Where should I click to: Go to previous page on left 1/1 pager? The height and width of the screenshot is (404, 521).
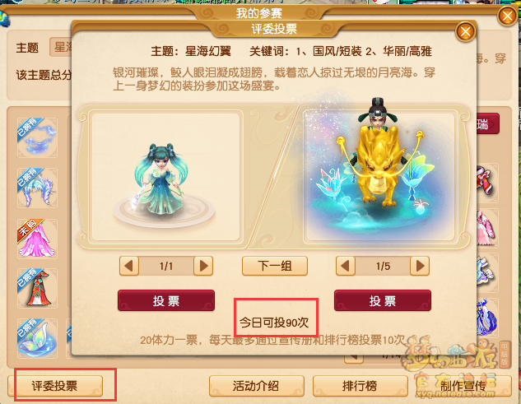coord(129,266)
